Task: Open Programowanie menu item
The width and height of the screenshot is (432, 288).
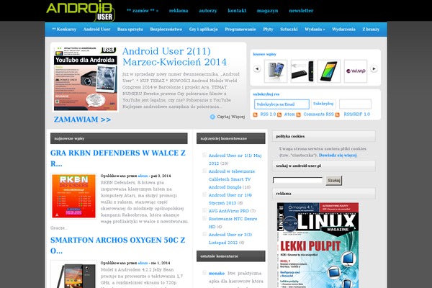Action: pyautogui.click(x=240, y=30)
